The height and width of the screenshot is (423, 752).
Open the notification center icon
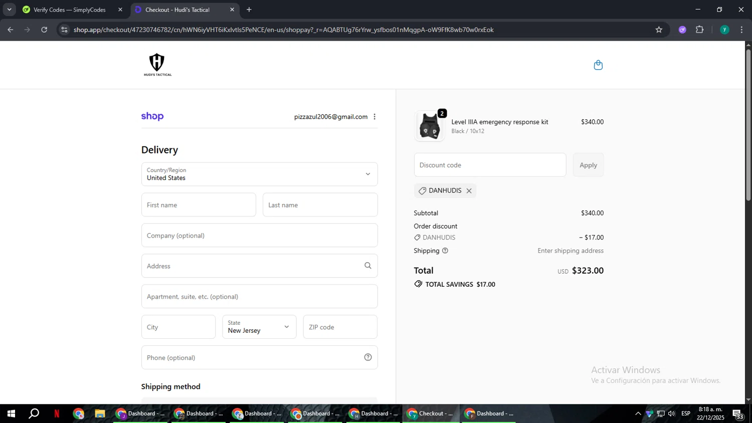[x=738, y=414]
